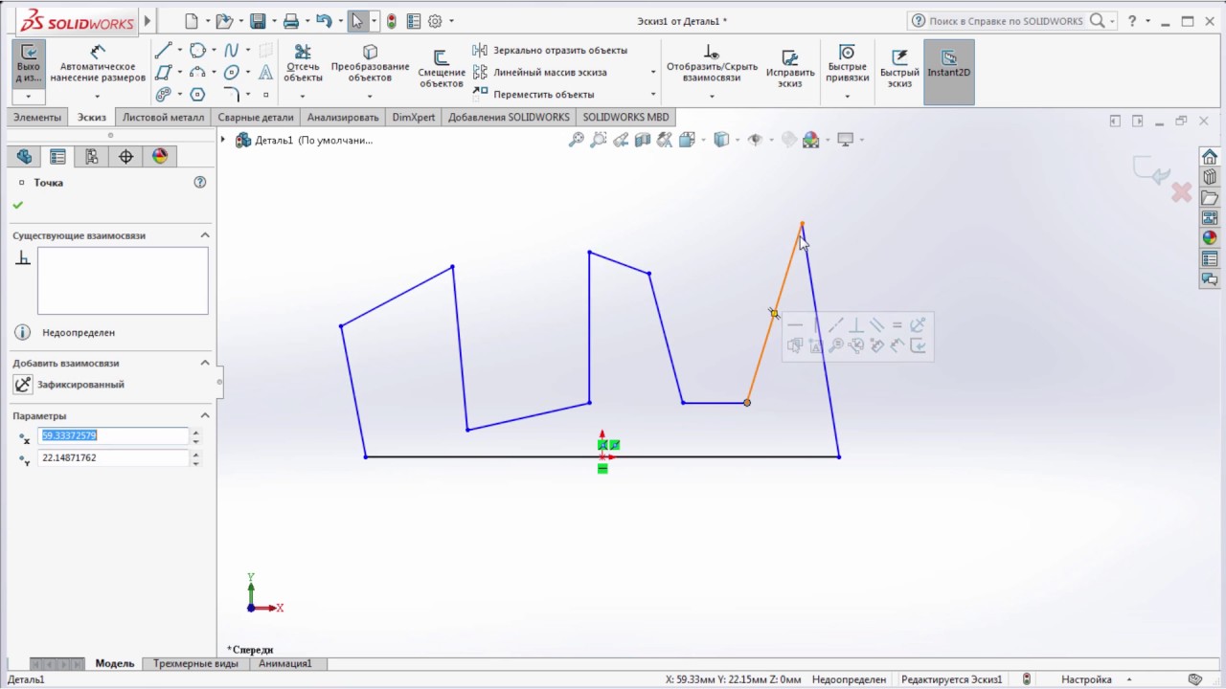Click Смещение объектов offset tool

click(x=442, y=70)
